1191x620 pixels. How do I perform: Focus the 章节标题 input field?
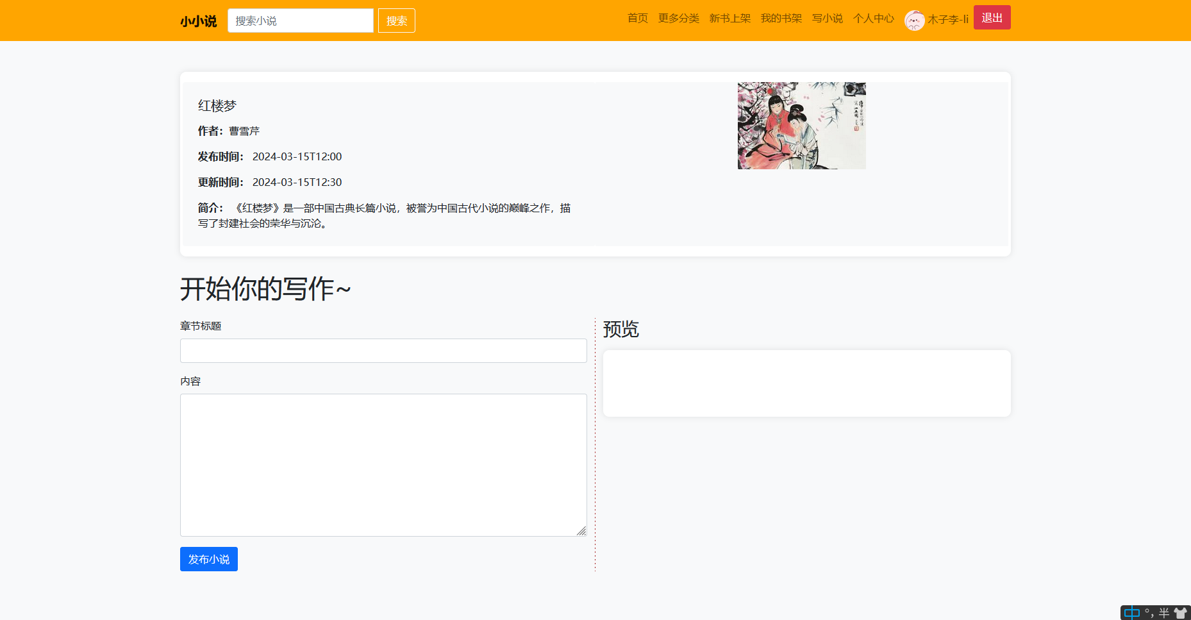(x=383, y=351)
